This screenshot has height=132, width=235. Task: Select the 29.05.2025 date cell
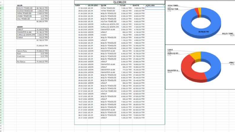coord(81,11)
